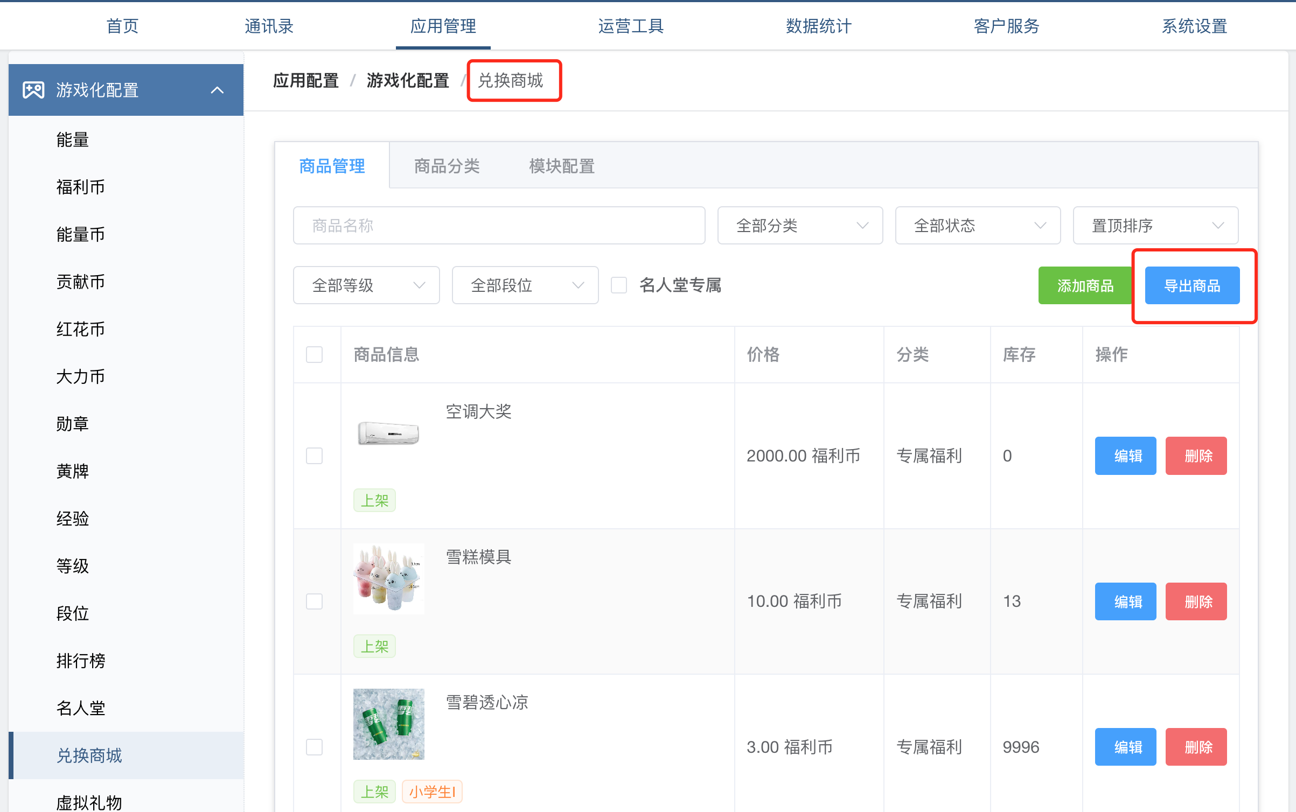Collapse the 游戏化配置 sidebar section chevron

[x=217, y=90]
